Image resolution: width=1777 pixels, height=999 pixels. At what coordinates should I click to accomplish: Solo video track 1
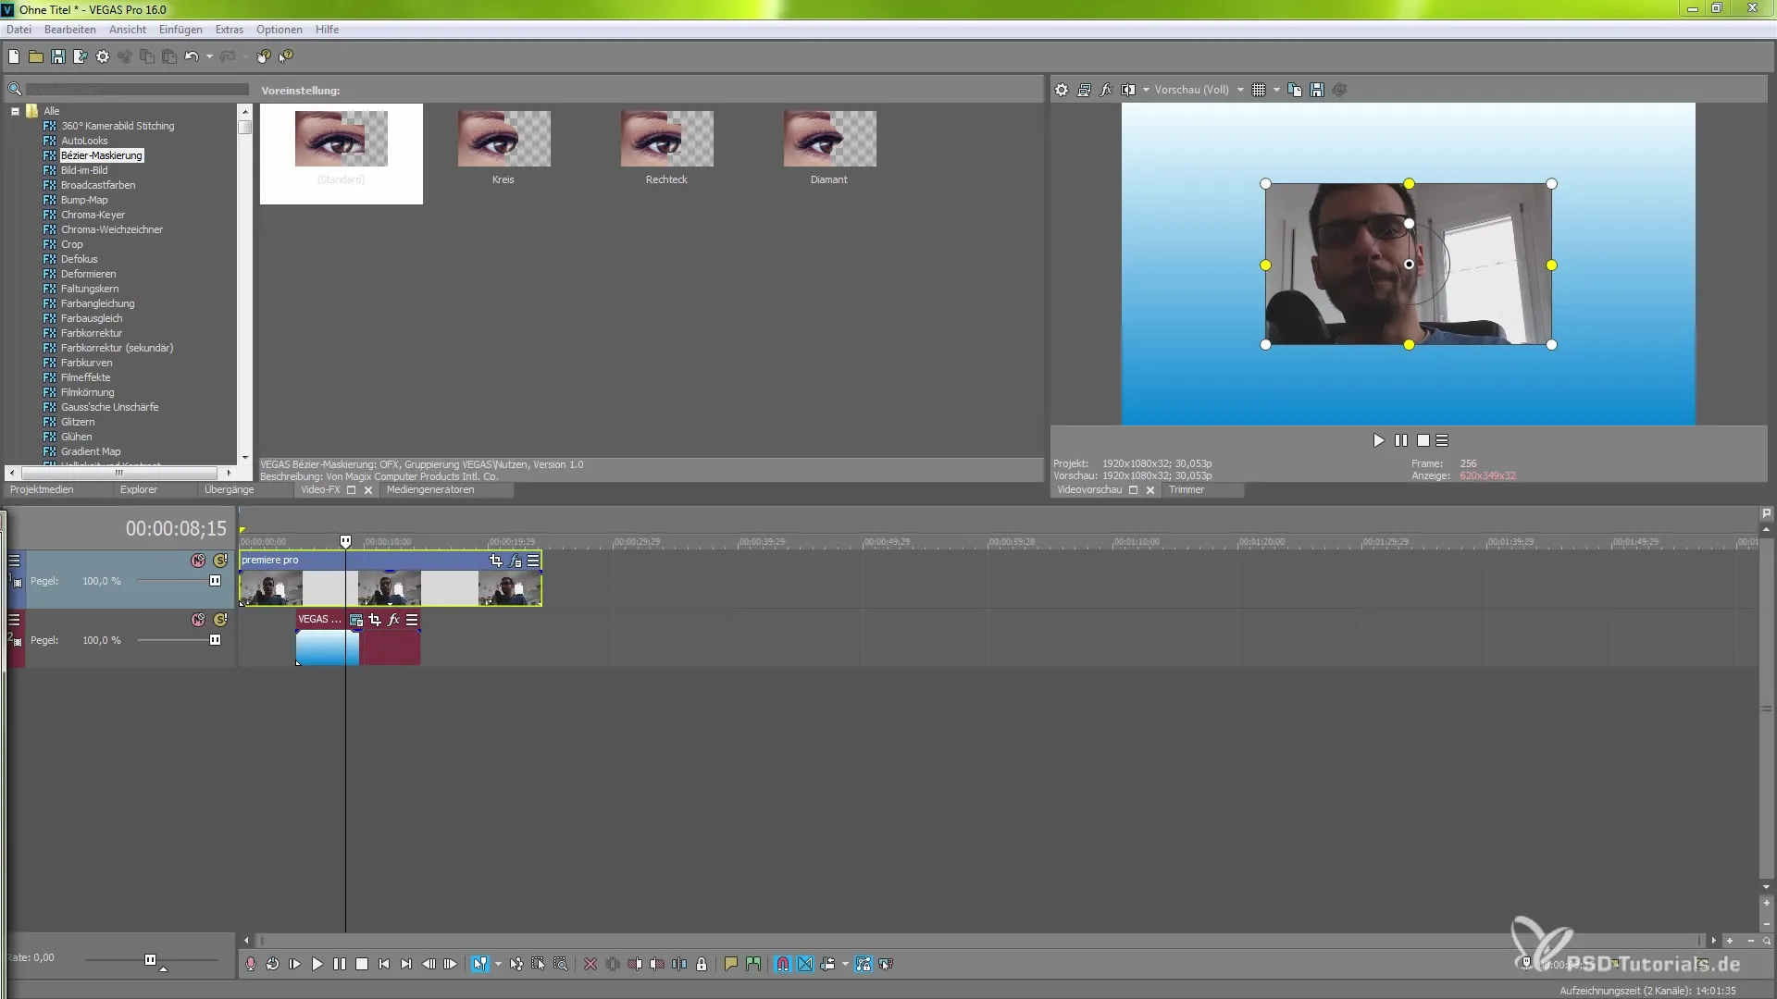click(220, 561)
